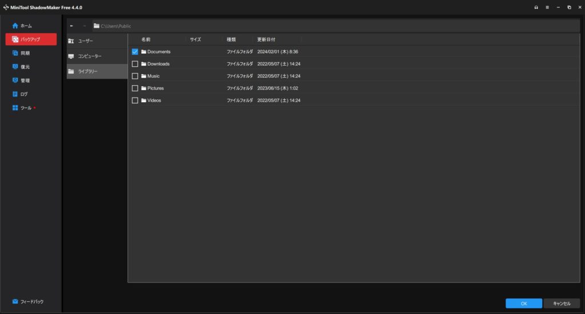Open the Tools grid icon
Viewport: 585px width, 314px height.
tap(15, 108)
